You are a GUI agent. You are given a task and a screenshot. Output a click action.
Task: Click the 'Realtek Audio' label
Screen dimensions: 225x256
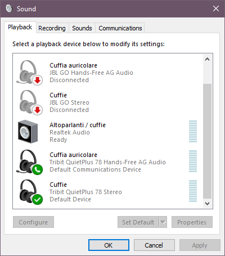70,132
